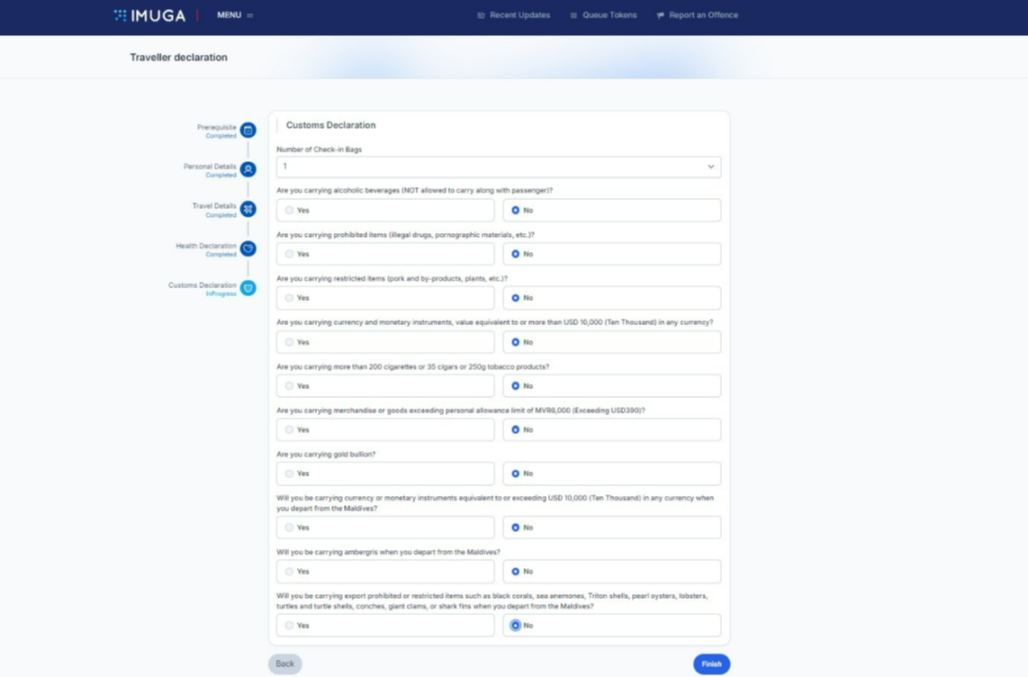The width and height of the screenshot is (1028, 677).
Task: Open Recent Updates in the header
Action: [x=520, y=15]
